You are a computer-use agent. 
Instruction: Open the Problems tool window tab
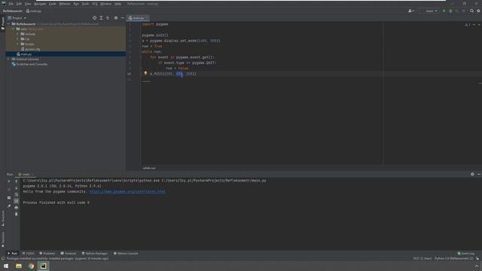[47, 254]
